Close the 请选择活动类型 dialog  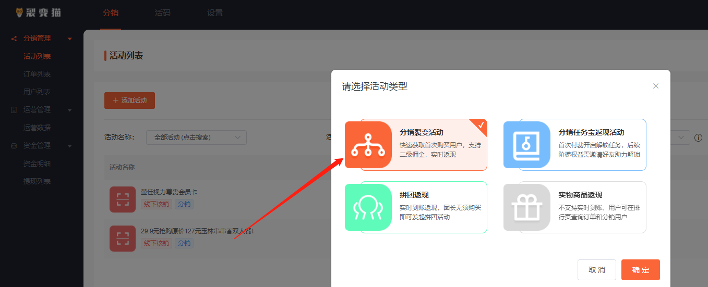pyautogui.click(x=656, y=86)
